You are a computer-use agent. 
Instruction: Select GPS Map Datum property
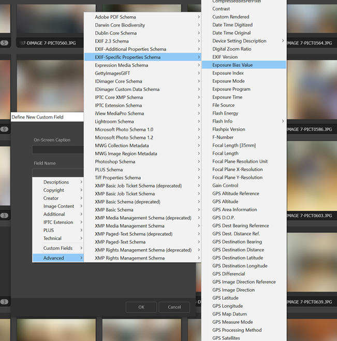point(244,314)
